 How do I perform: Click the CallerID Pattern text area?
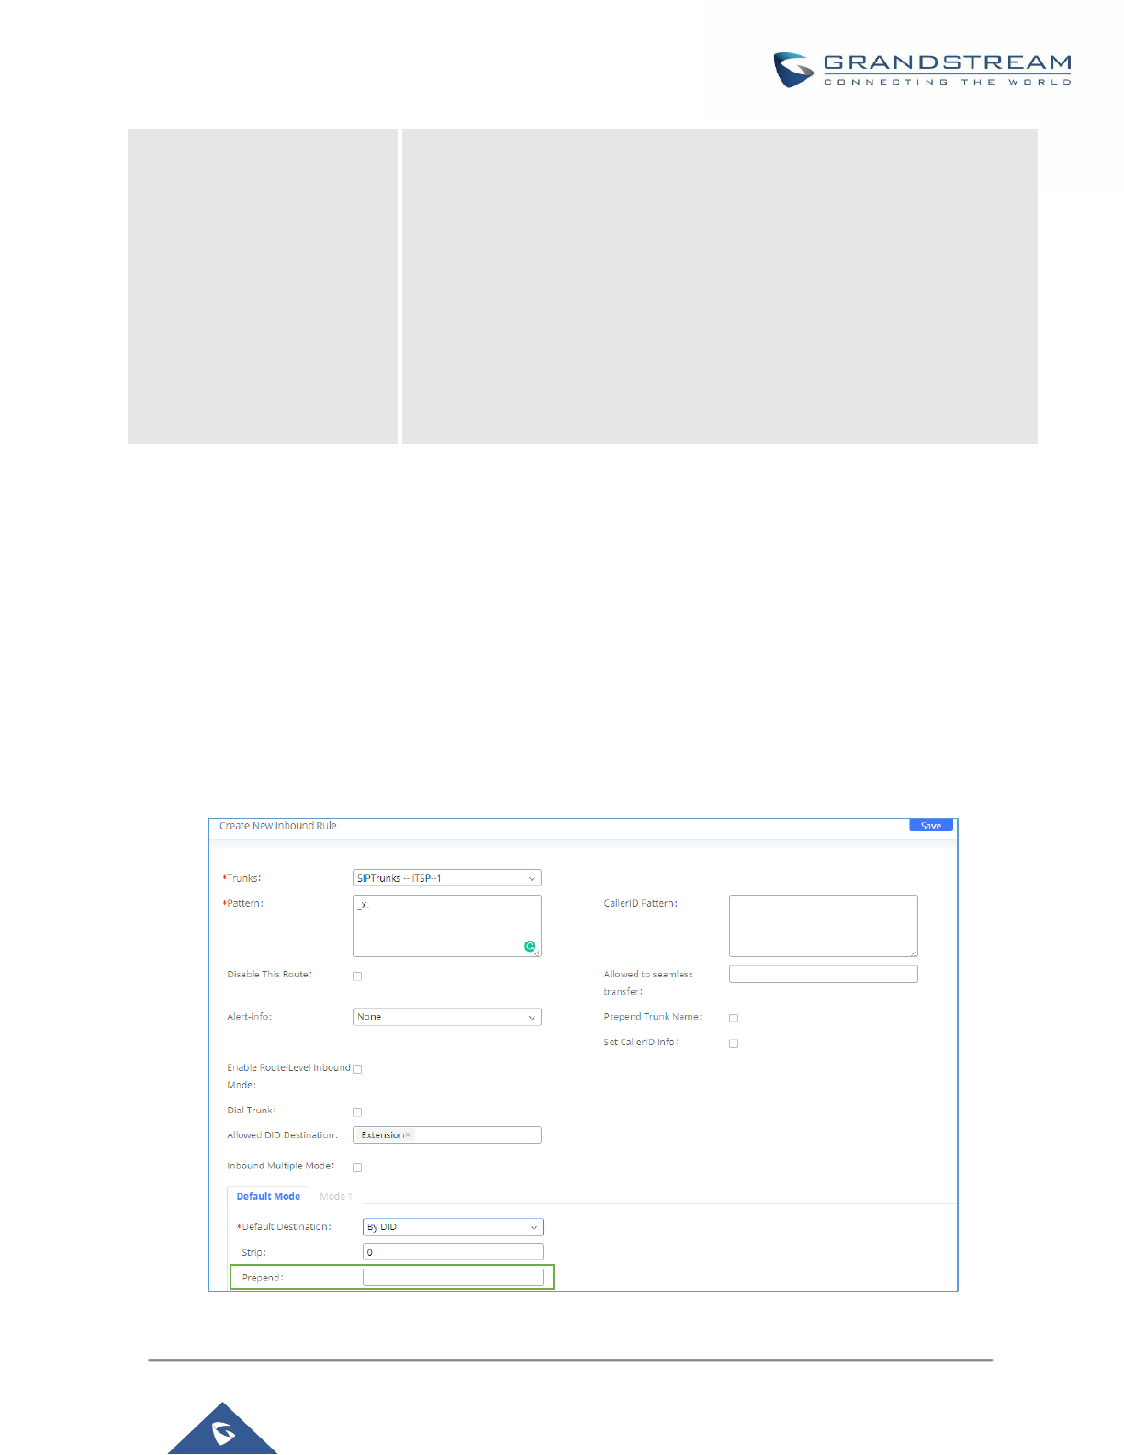pyautogui.click(x=823, y=926)
